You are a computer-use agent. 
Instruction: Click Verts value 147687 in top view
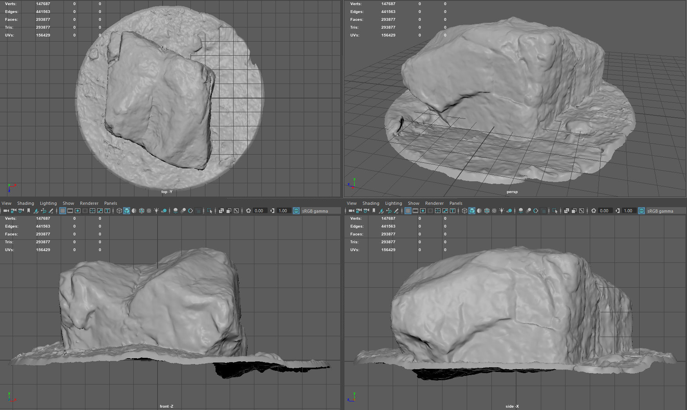click(x=43, y=4)
